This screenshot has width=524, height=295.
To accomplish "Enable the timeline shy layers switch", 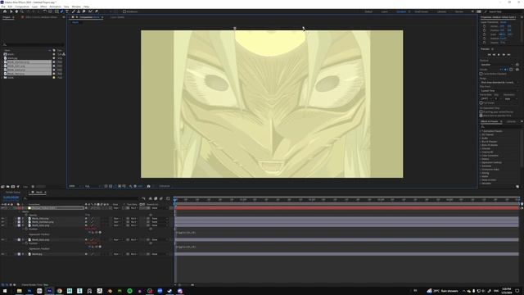I will [151, 198].
